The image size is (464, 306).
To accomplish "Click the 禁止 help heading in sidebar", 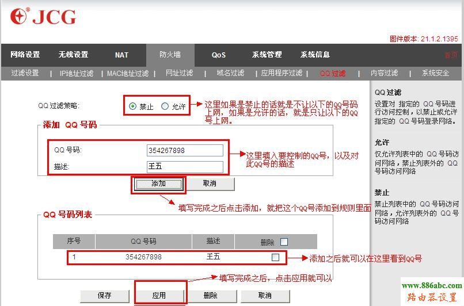I will pos(382,193).
